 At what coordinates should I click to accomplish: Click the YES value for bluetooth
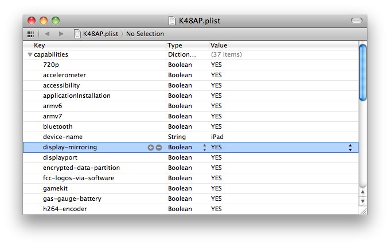coord(216,127)
